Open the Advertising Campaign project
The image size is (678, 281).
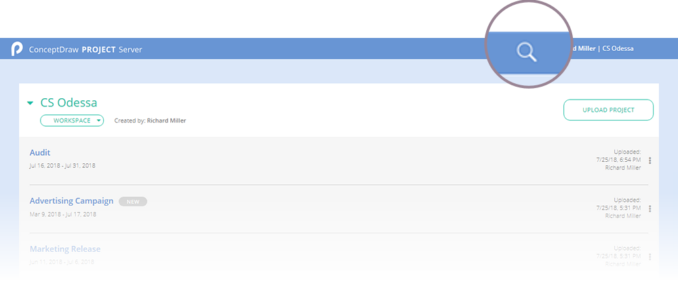pyautogui.click(x=71, y=201)
